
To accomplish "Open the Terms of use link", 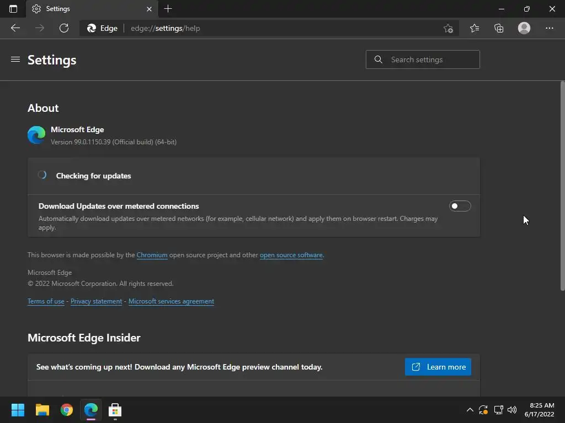I will [x=46, y=301].
